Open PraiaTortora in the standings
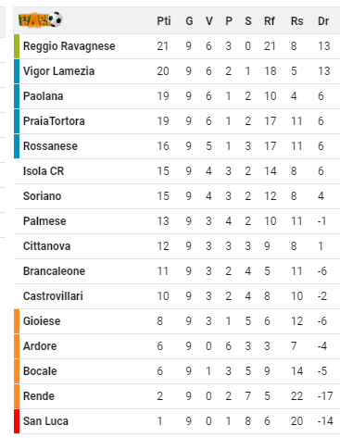The image size is (340, 438). pos(54,121)
